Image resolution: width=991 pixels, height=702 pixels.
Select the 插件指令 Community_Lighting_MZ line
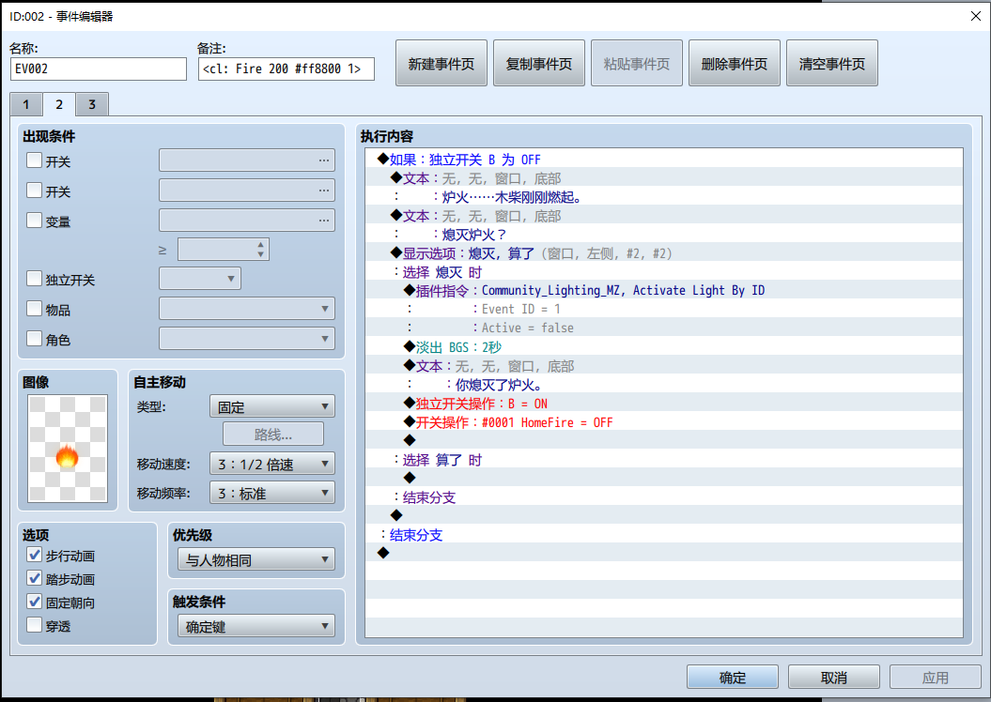663,290
